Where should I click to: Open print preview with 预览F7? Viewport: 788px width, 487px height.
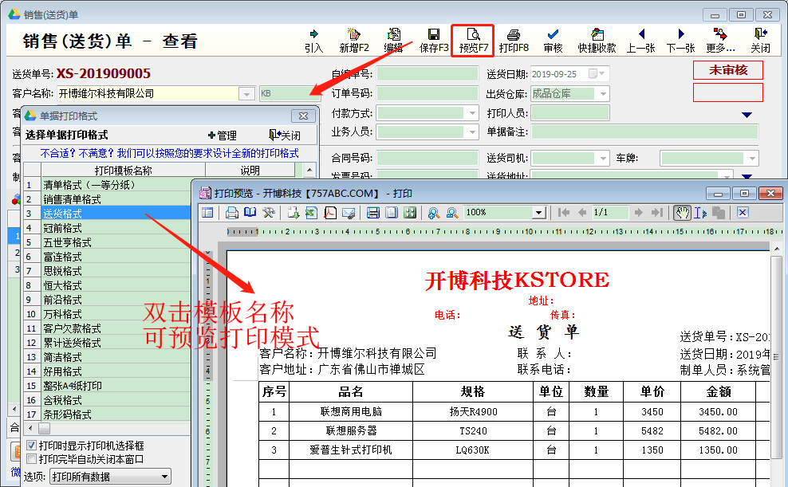[x=473, y=41]
